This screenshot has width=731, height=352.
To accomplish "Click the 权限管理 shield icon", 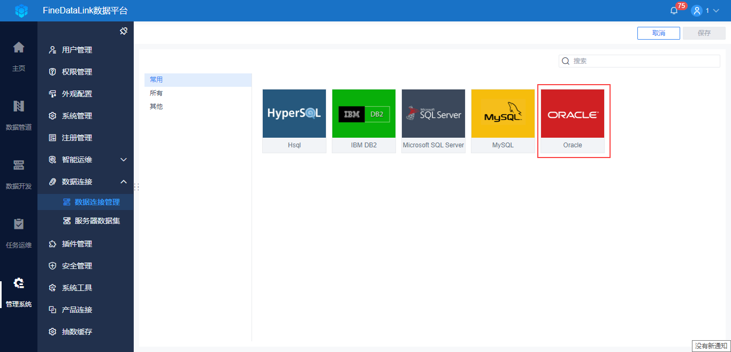I will coord(52,72).
